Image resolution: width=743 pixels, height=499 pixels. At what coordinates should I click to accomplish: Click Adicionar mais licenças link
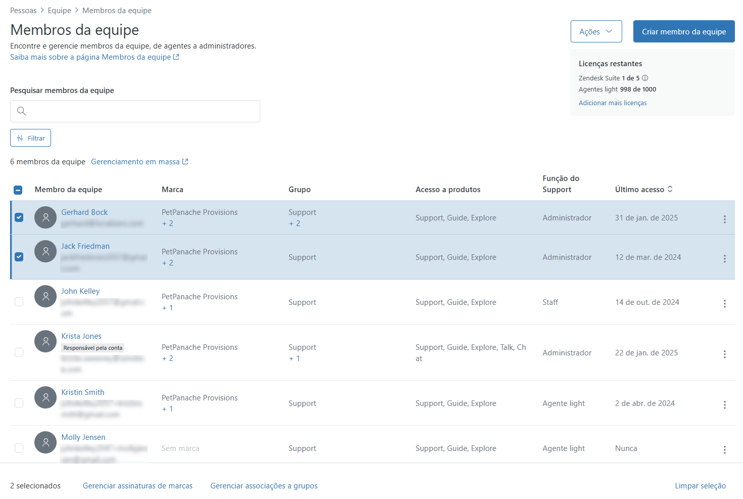(613, 103)
